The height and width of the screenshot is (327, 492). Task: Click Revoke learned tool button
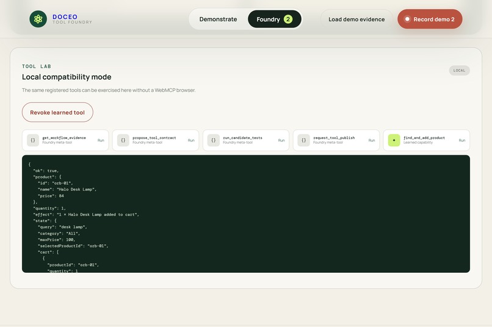tap(57, 112)
